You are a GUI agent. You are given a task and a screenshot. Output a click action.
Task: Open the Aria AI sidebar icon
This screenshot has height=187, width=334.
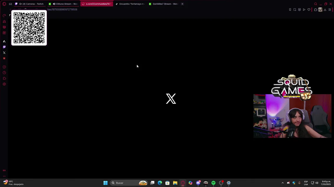tap(4, 41)
